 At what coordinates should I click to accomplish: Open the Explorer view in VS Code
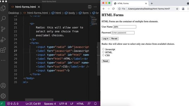3,8
